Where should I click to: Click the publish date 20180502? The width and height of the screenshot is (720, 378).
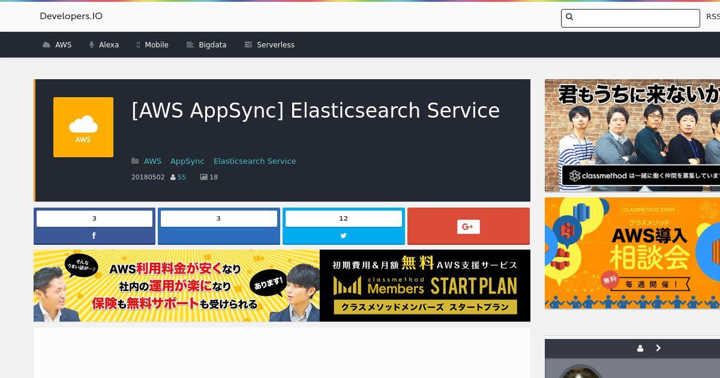(x=148, y=177)
